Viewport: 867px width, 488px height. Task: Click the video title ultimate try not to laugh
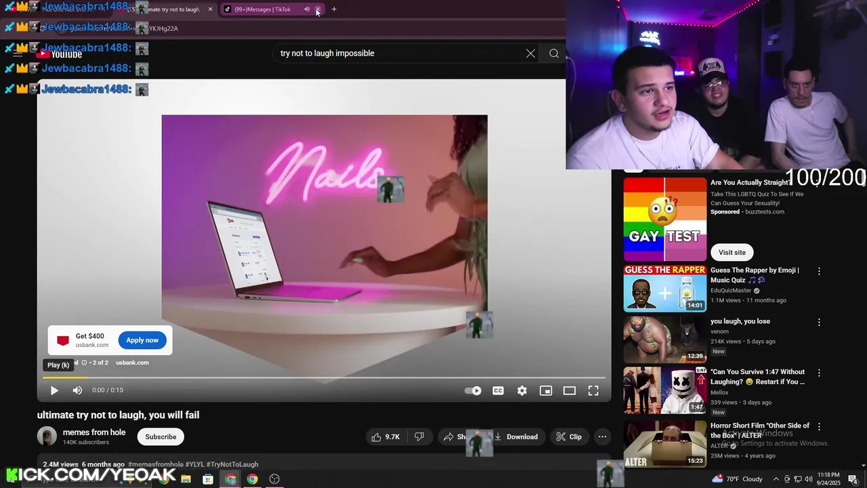click(118, 415)
